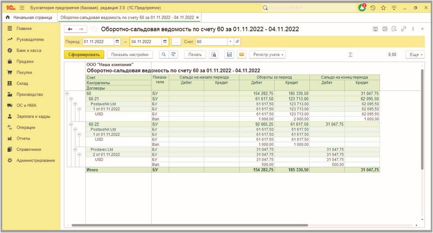
Task: Open the hamburger main menu icon
Action: tap(22, 8)
